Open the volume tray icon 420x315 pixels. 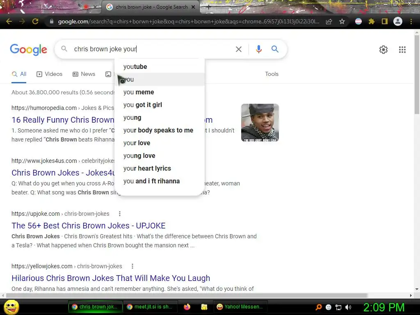348,307
